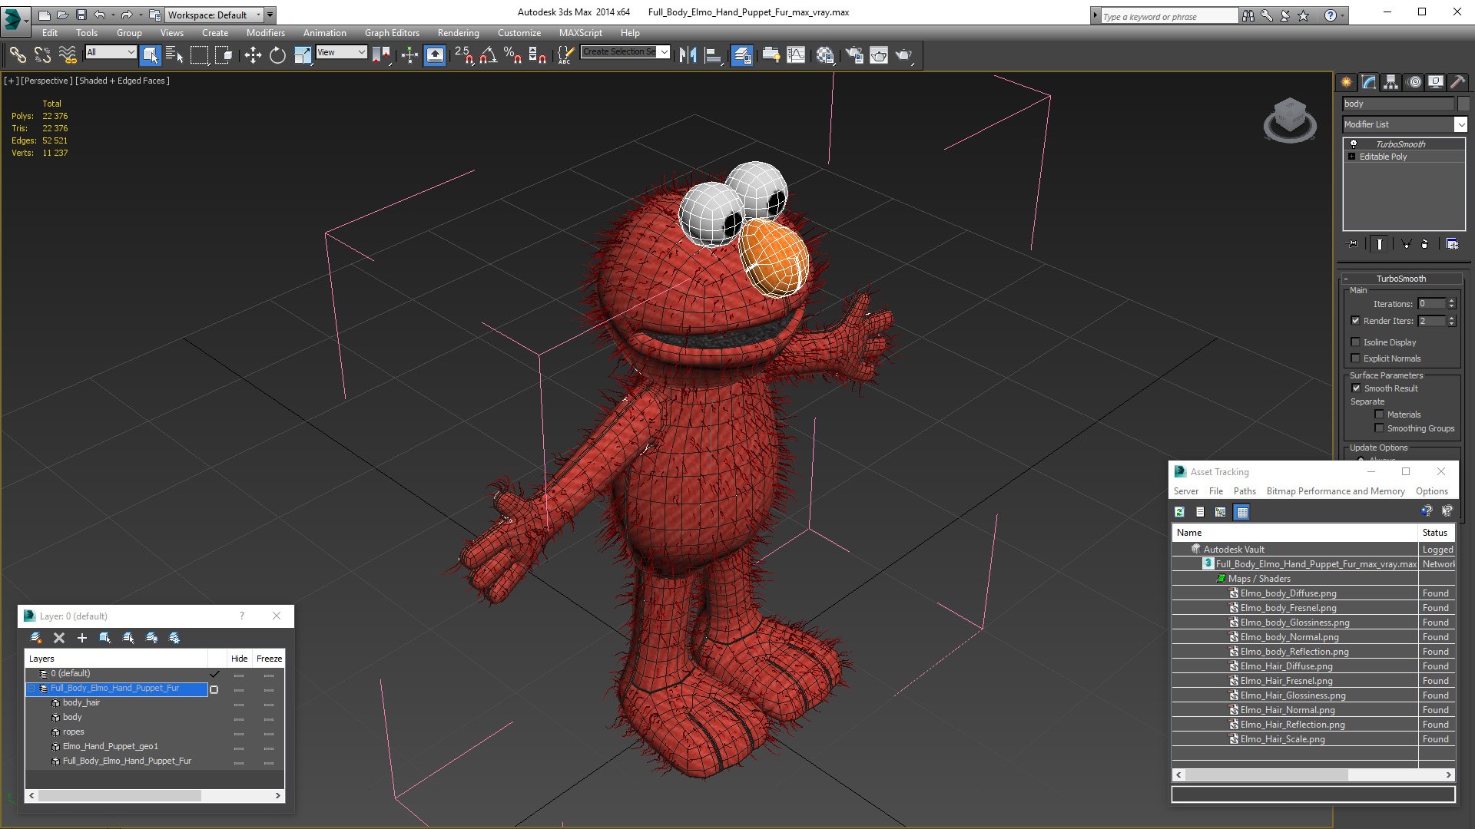The height and width of the screenshot is (829, 1475).
Task: Enable Separate by Materials checkbox
Action: click(x=1379, y=414)
